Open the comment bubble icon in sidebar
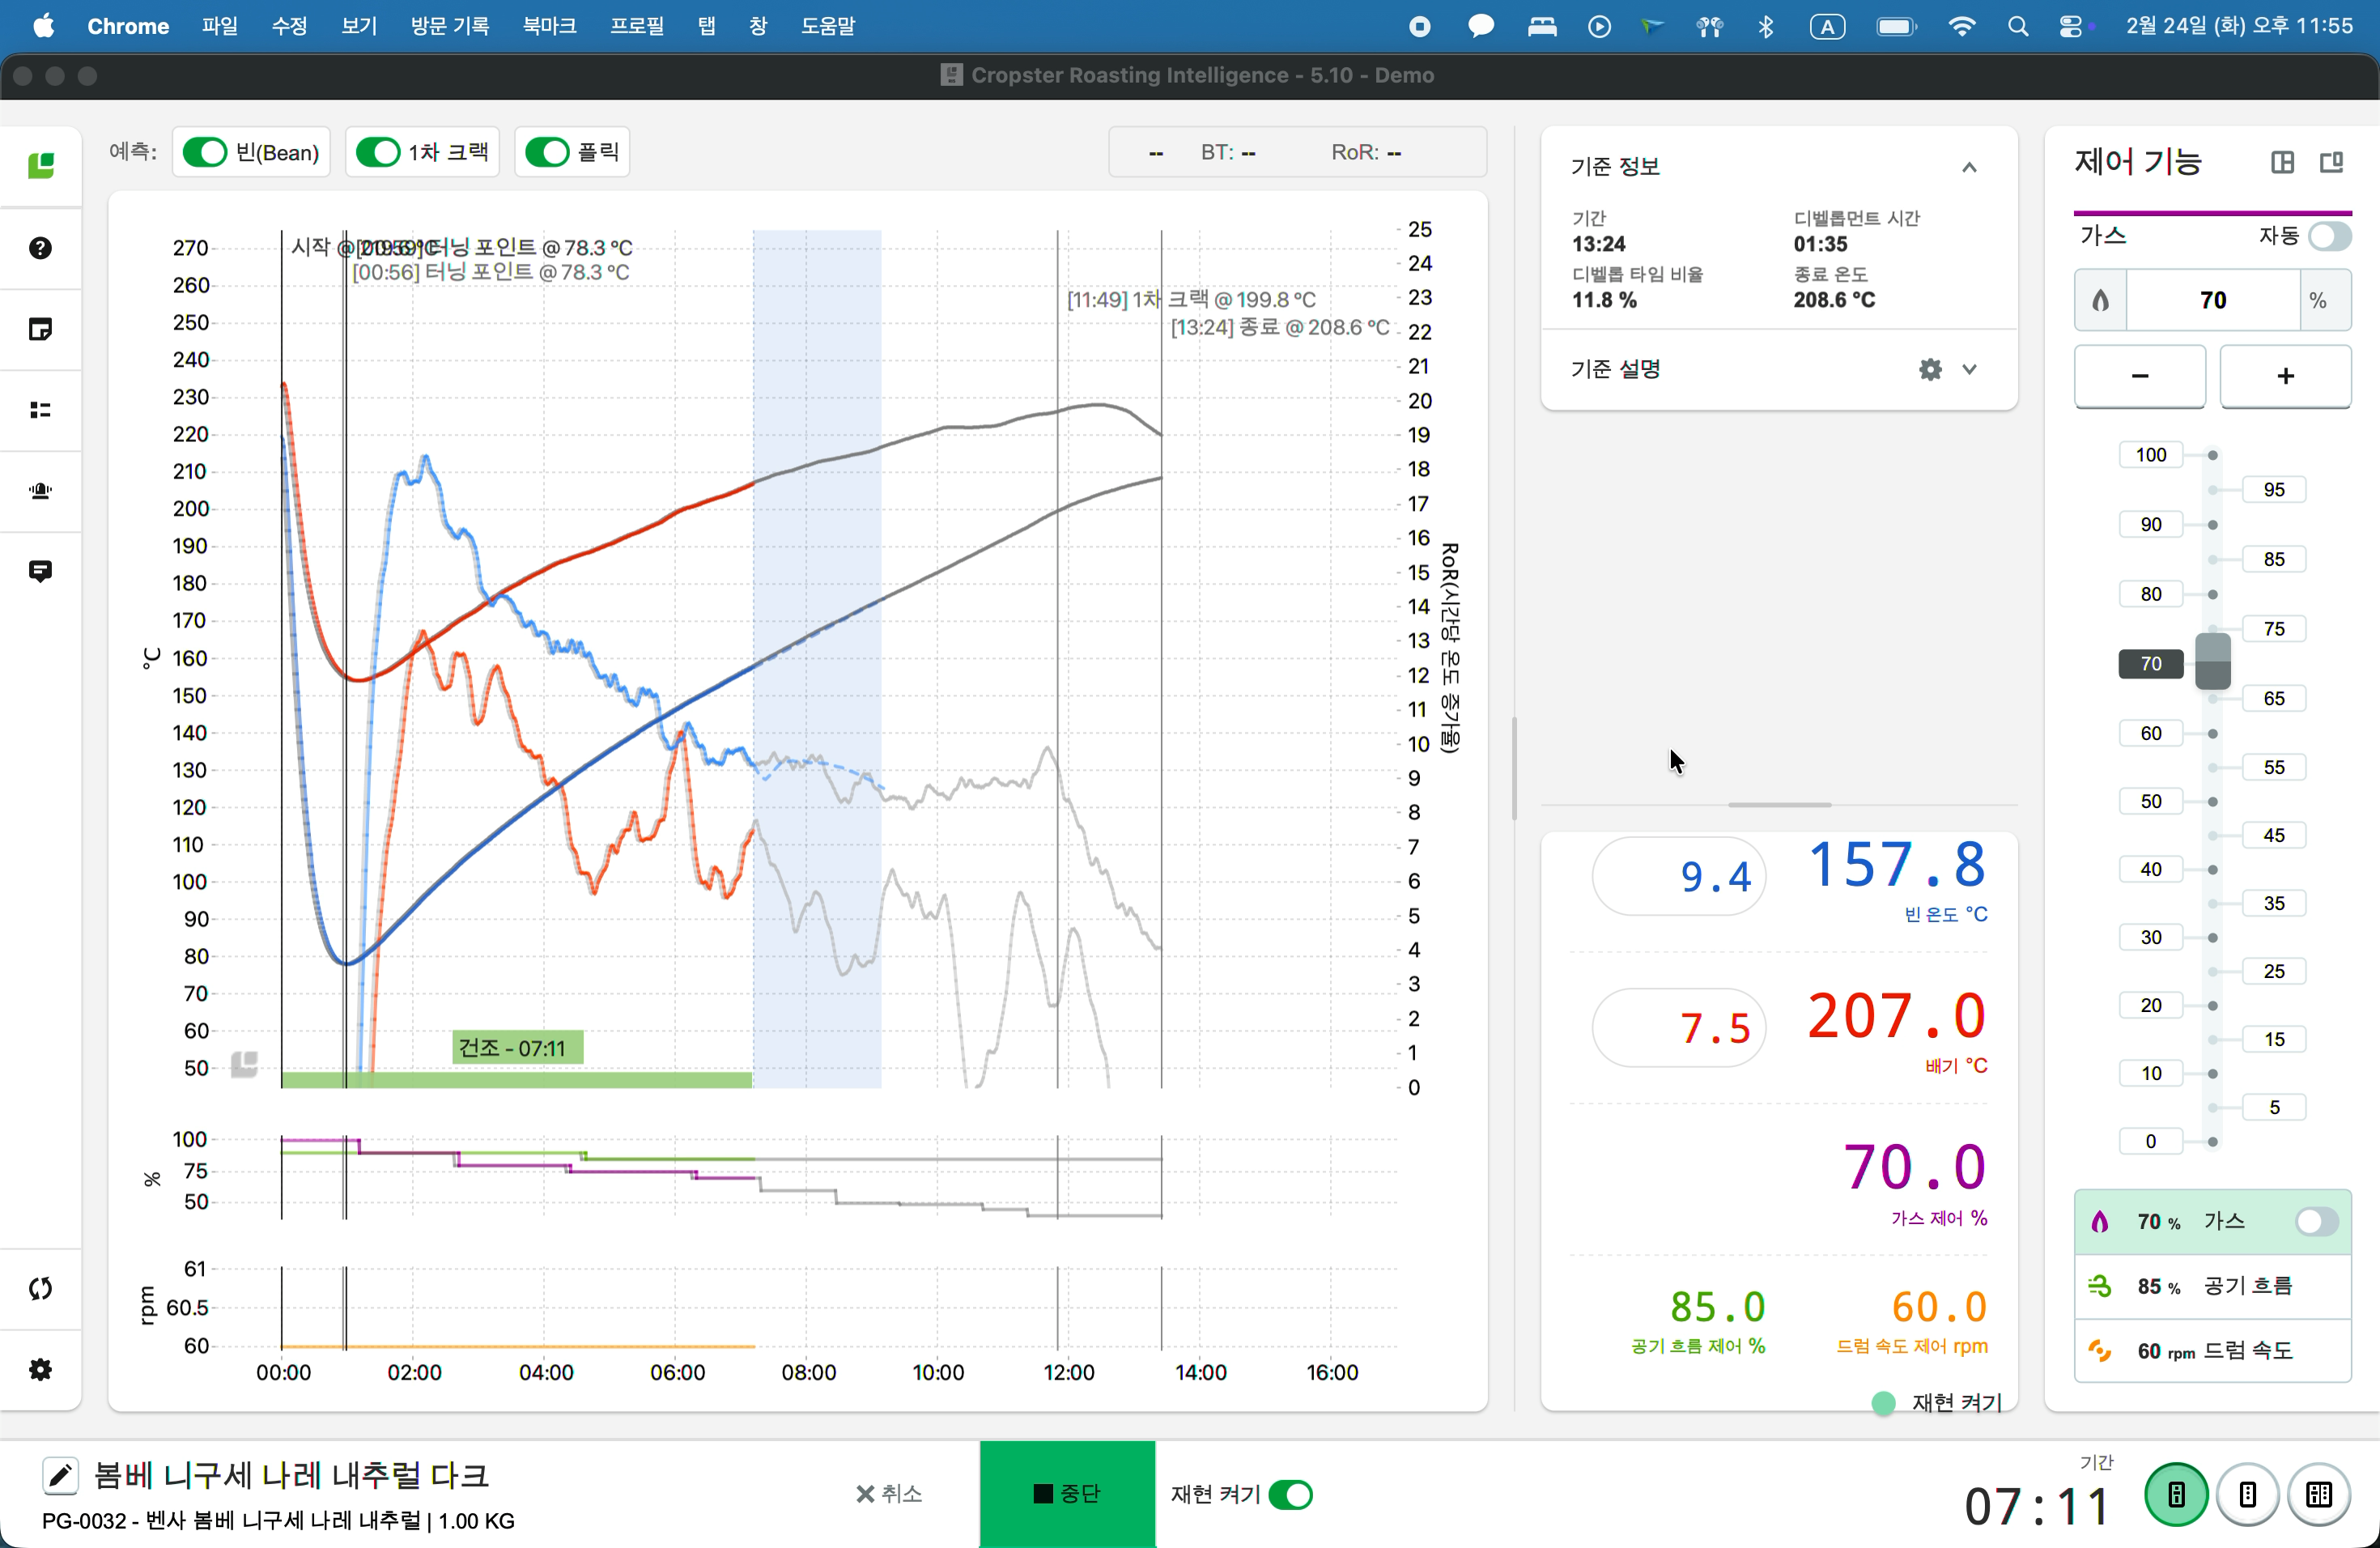This screenshot has height=1548, width=2380. tap(40, 571)
